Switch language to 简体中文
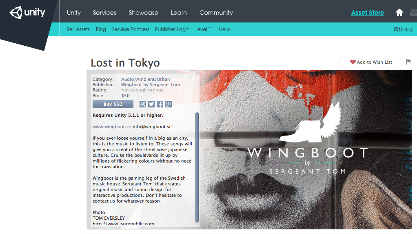The height and width of the screenshot is (234, 417). click(404, 29)
